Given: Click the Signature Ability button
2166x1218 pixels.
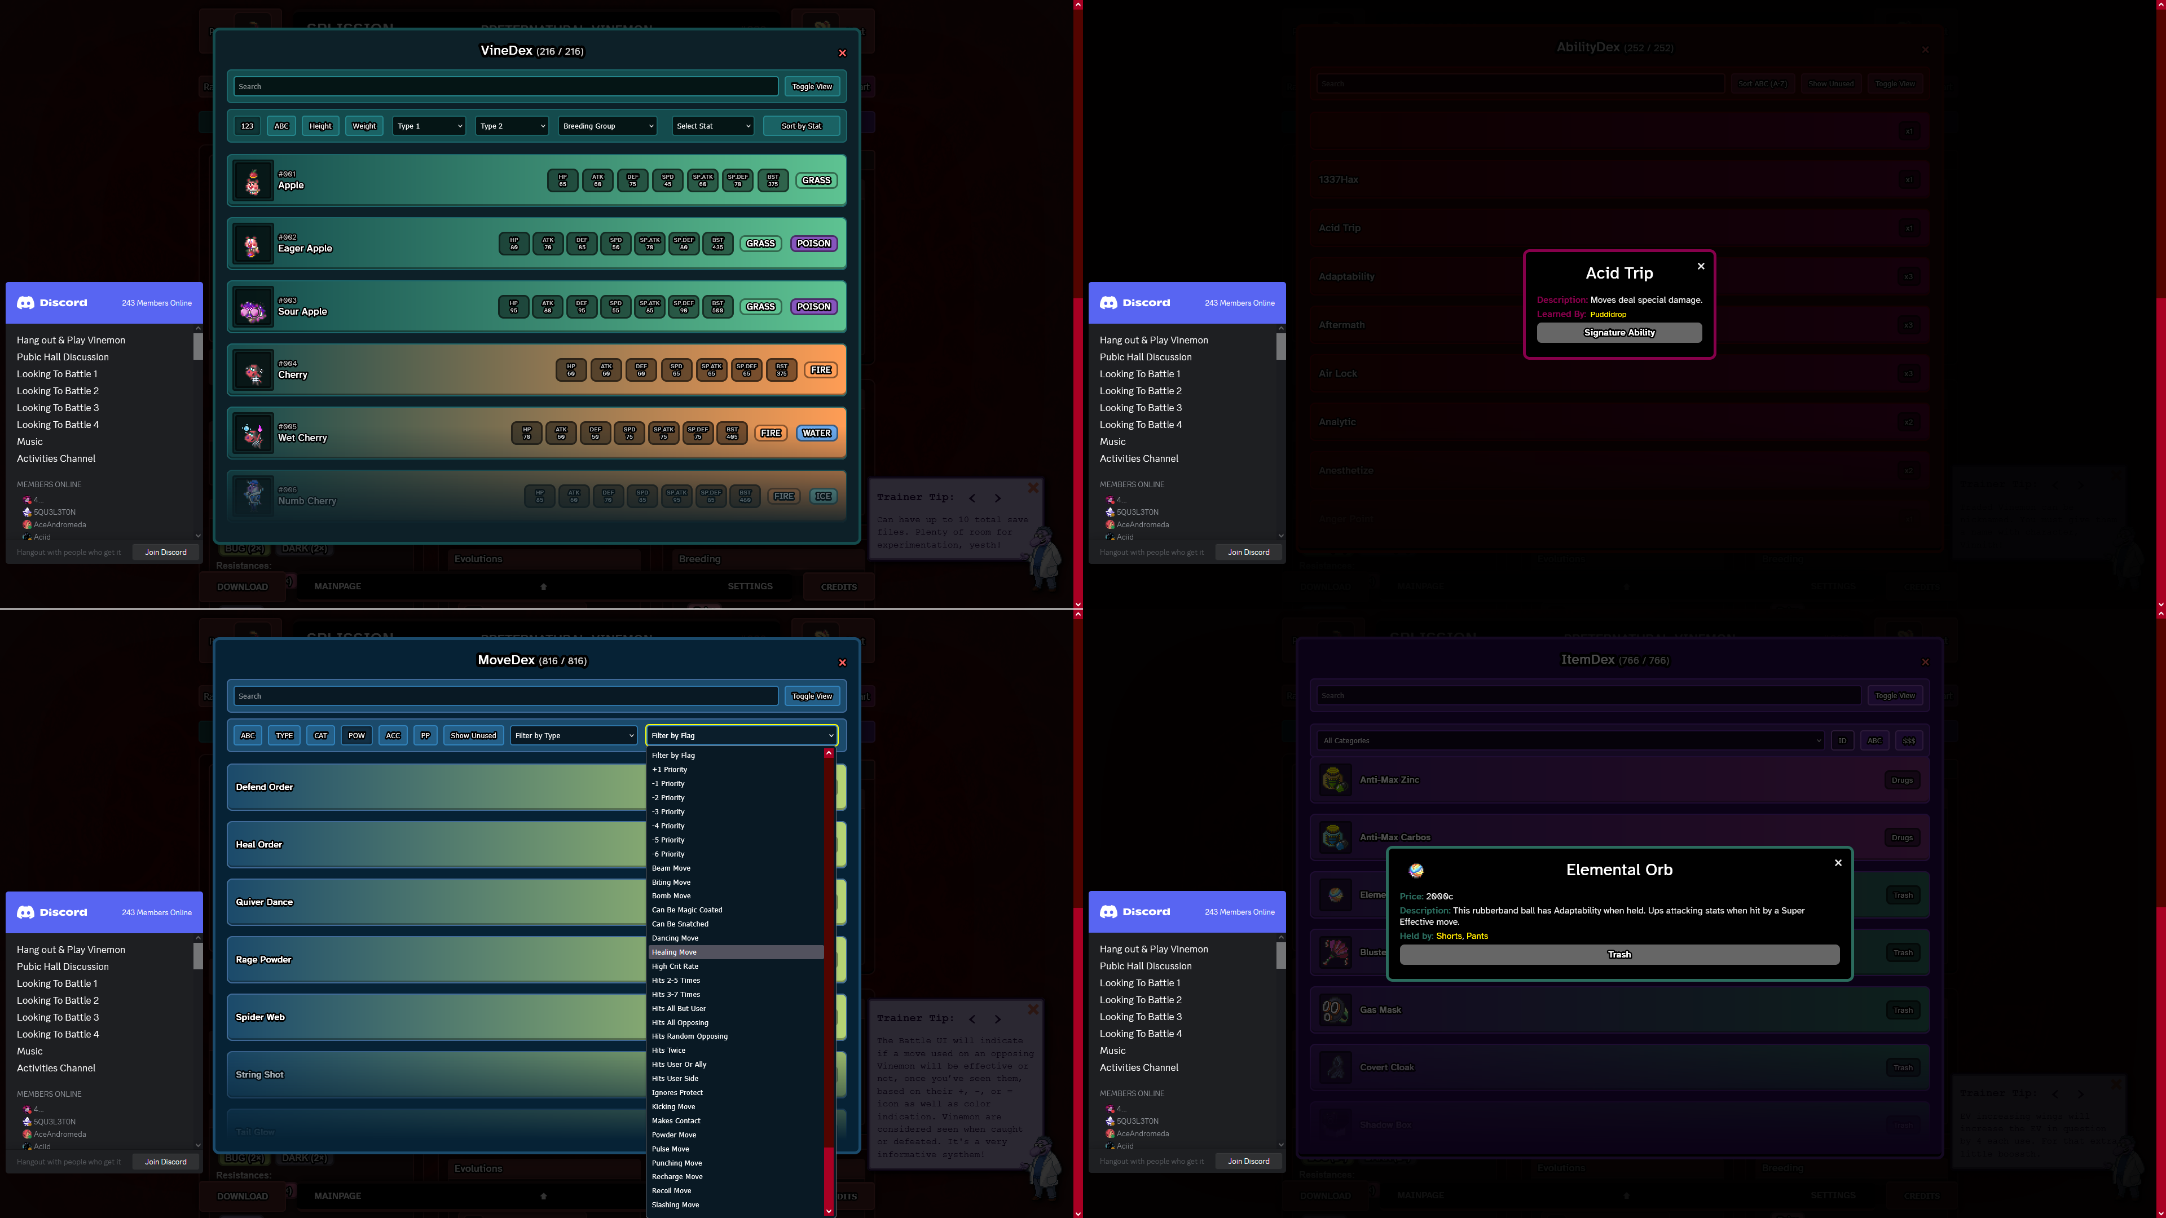Looking at the screenshot, I should click(x=1619, y=333).
